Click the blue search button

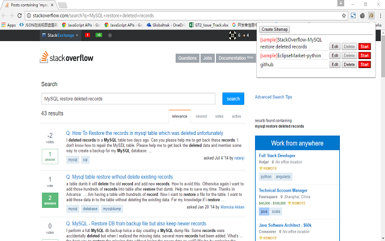233,99
